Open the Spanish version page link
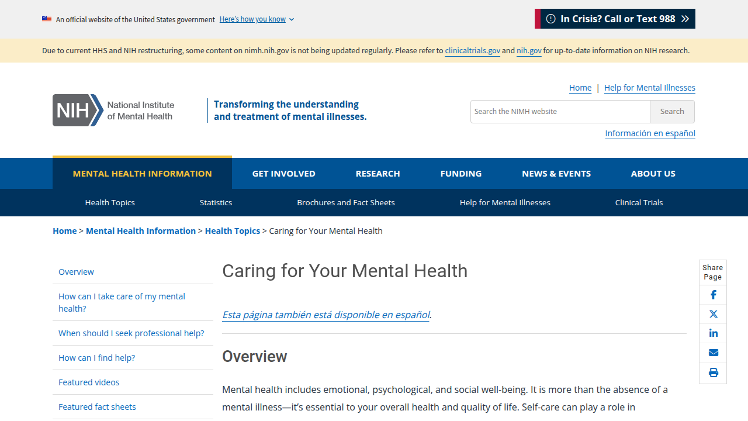The image size is (748, 421). pyautogui.click(x=325, y=315)
